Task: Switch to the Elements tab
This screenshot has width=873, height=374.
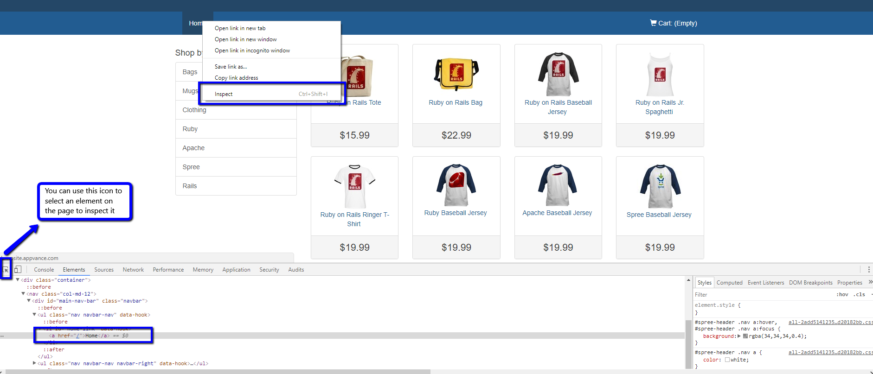Action: click(x=74, y=270)
